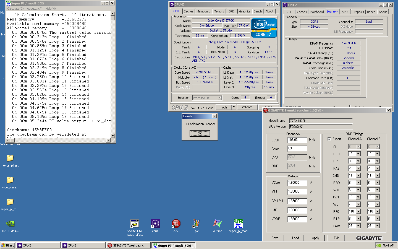Launch the cpuz desktop icon

click(155, 224)
